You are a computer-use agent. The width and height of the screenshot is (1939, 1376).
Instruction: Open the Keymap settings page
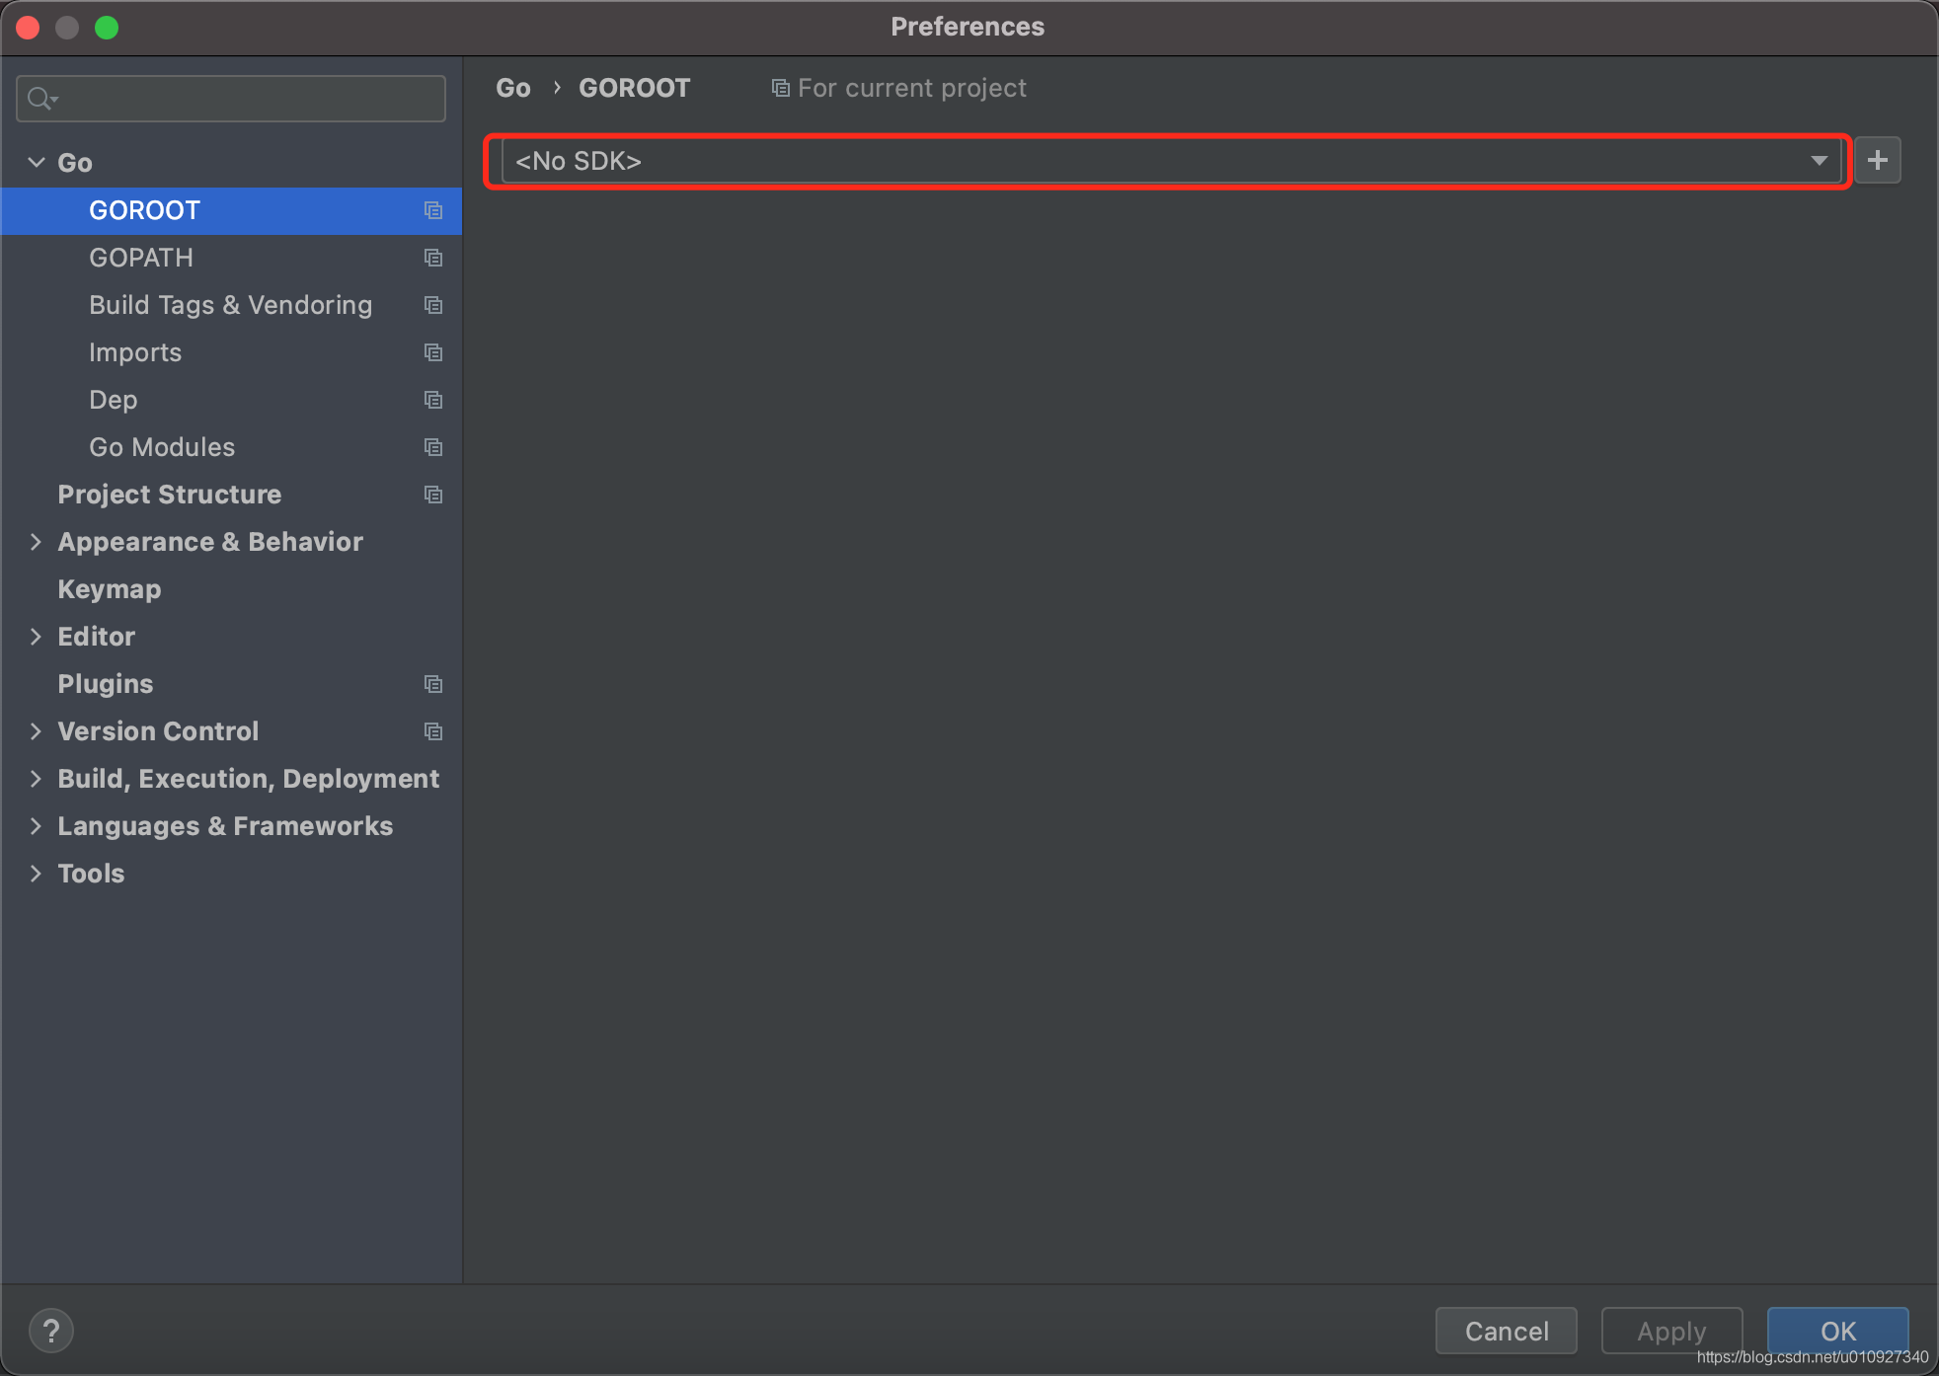click(x=110, y=589)
